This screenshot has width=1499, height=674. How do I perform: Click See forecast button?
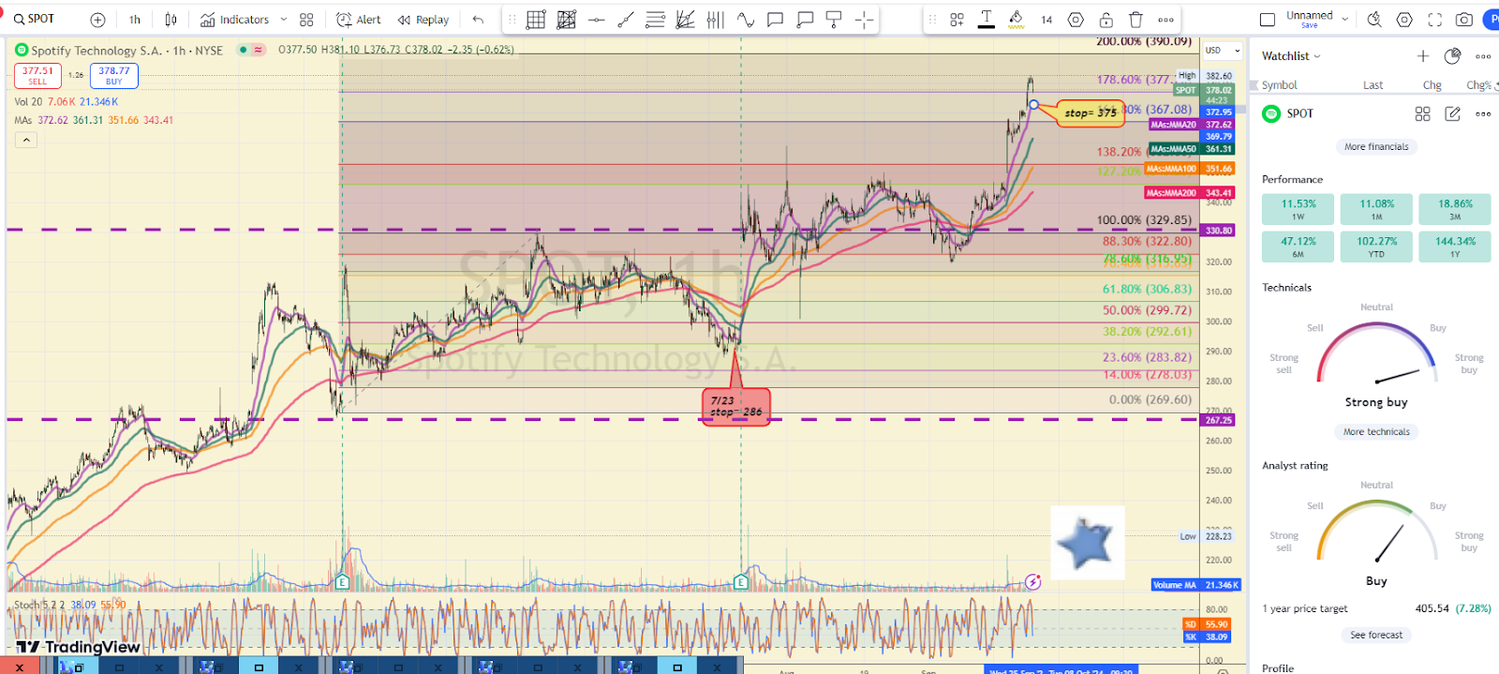[x=1376, y=636]
